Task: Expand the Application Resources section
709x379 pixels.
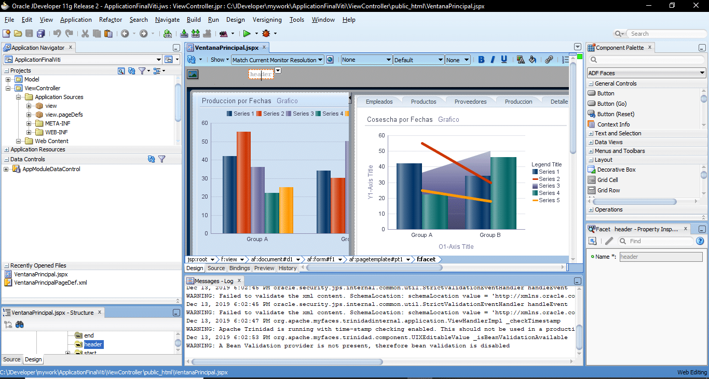Action: click(6, 149)
